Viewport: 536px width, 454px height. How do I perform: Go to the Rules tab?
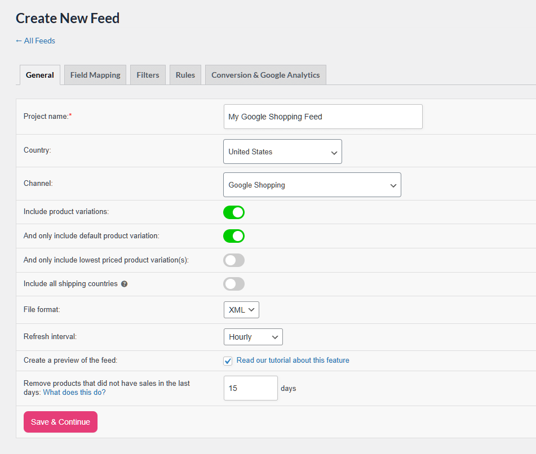tap(185, 75)
